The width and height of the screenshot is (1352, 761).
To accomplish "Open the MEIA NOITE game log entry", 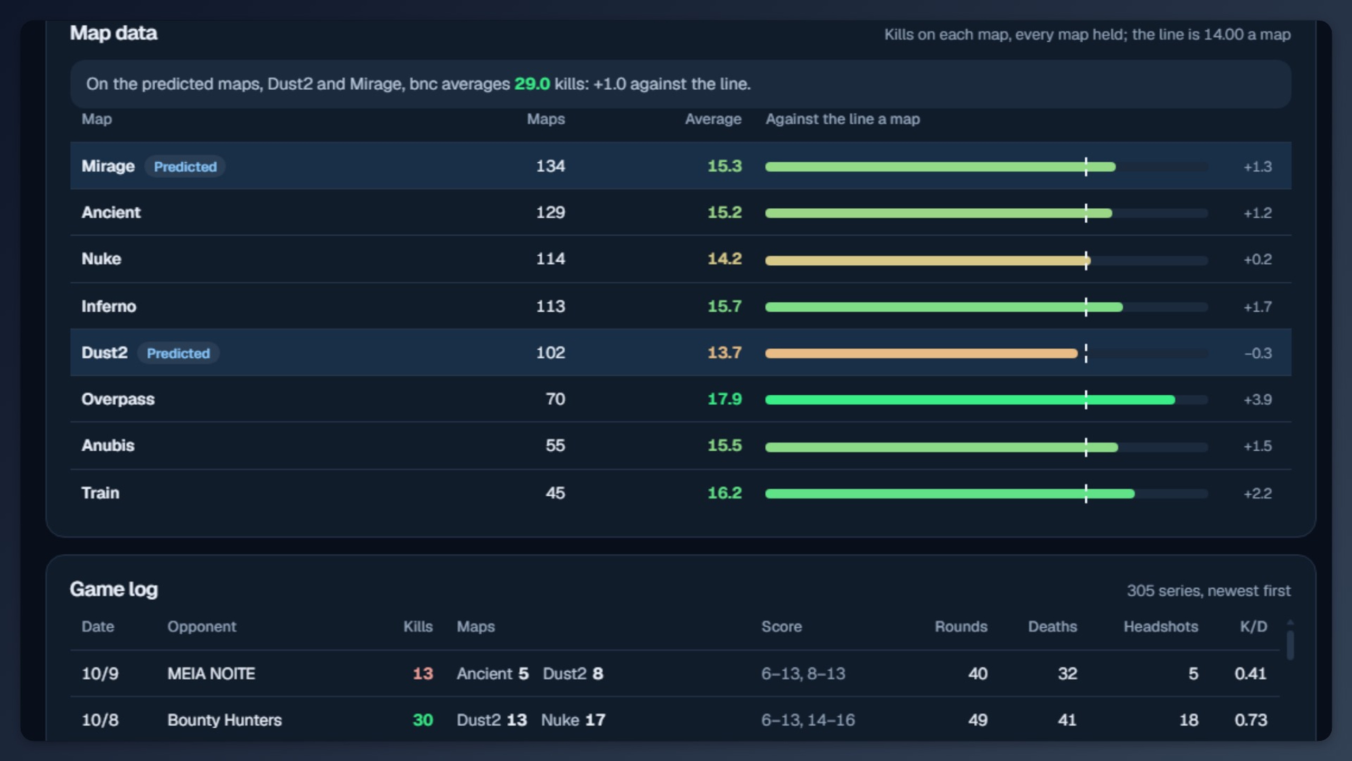I will tap(675, 673).
